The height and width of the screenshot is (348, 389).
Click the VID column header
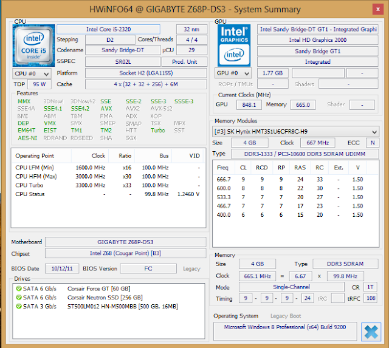[x=188, y=156]
